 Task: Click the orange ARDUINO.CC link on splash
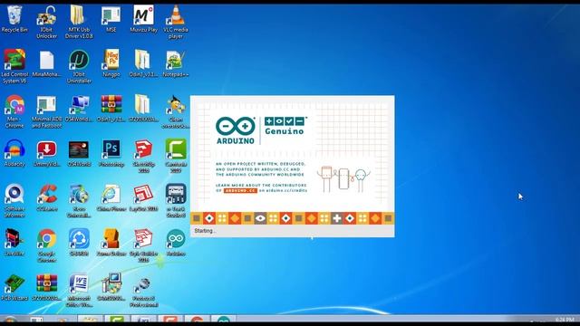(x=240, y=191)
